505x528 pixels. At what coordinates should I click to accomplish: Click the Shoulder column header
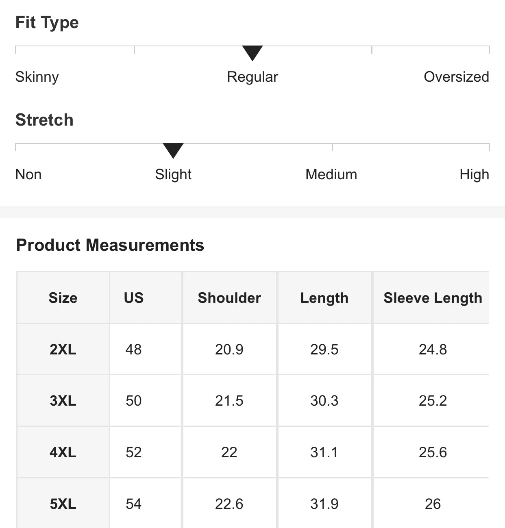tap(229, 298)
